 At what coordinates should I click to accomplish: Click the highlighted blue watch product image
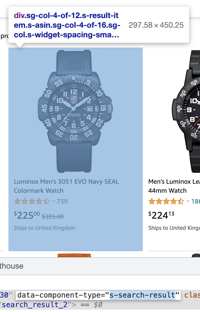coord(75,111)
